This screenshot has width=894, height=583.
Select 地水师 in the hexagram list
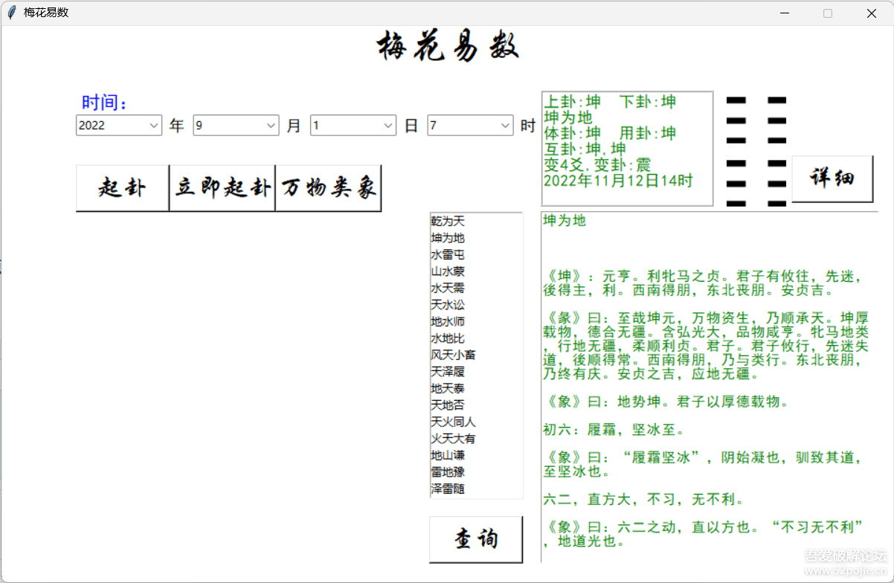click(x=448, y=321)
